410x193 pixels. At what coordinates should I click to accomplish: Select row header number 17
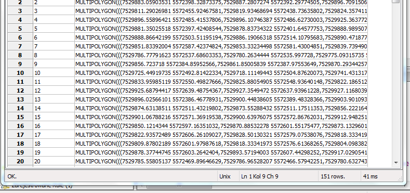click(20, 135)
